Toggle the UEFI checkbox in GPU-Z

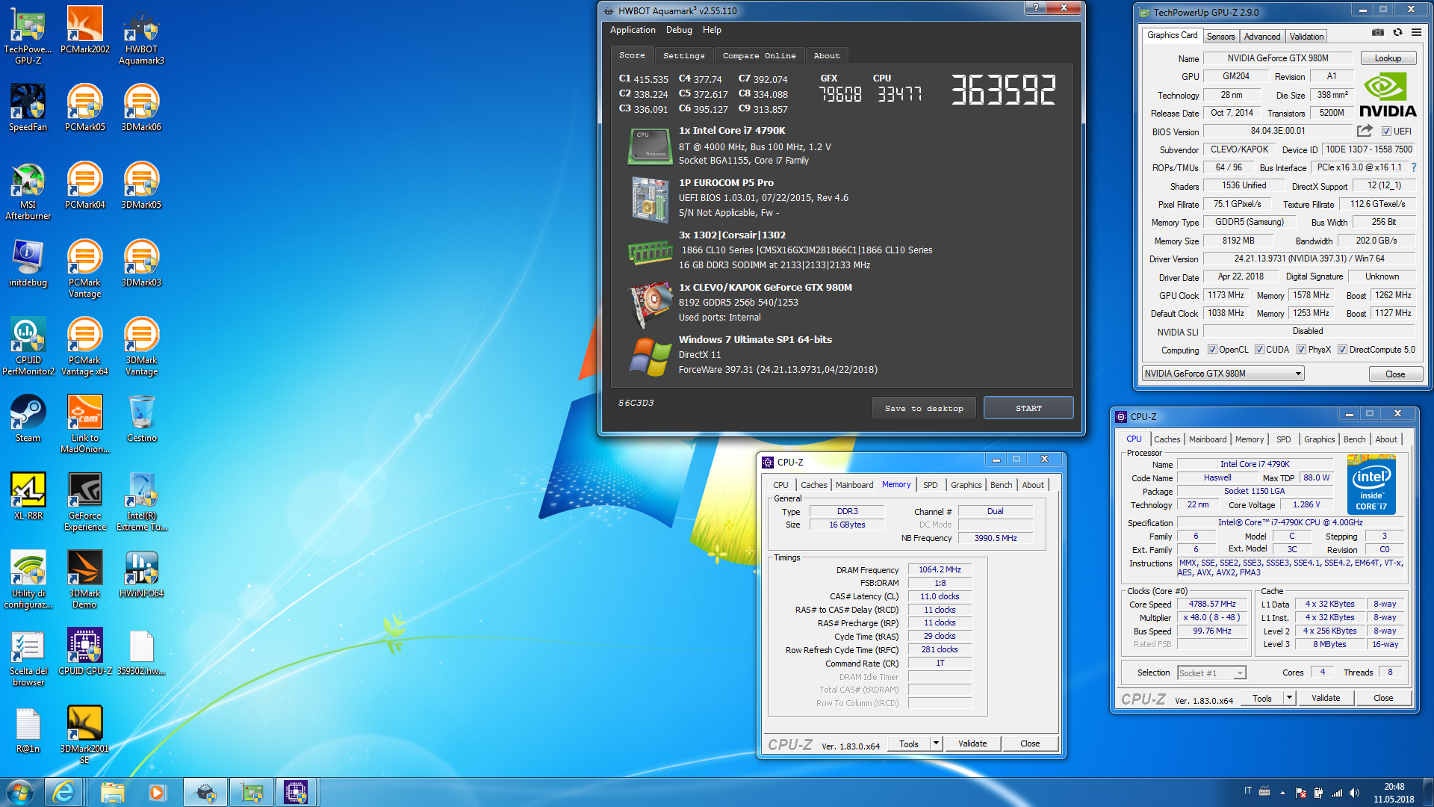[x=1386, y=132]
